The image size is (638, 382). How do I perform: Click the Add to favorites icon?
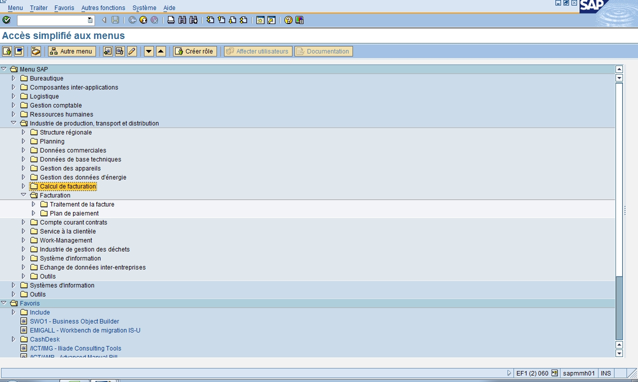[107, 51]
